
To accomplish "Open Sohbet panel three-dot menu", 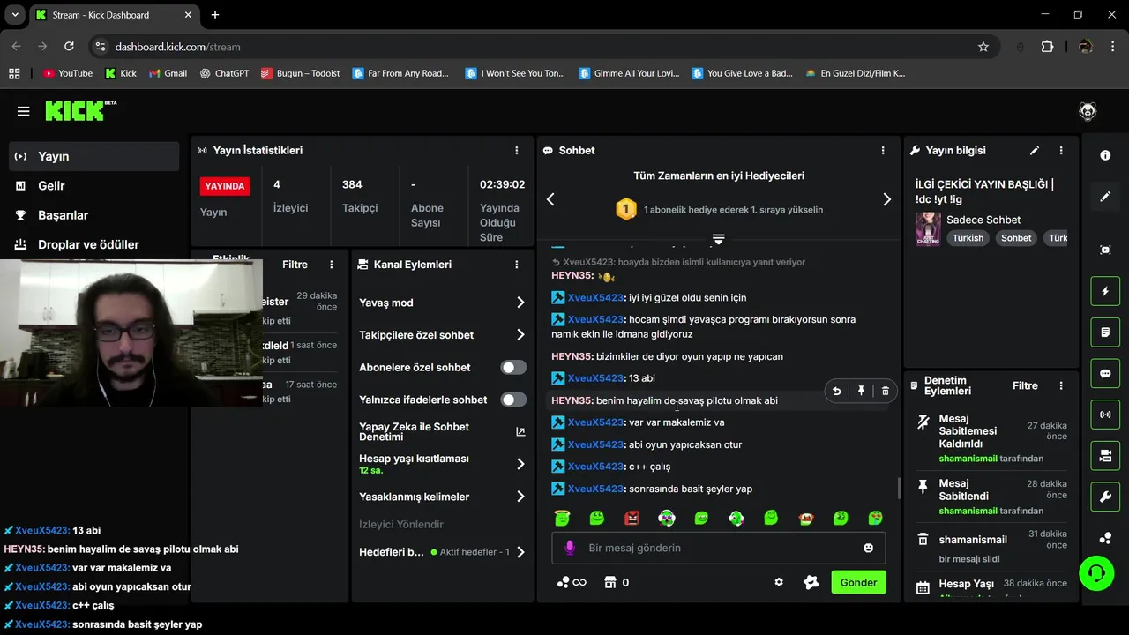I will pos(883,151).
